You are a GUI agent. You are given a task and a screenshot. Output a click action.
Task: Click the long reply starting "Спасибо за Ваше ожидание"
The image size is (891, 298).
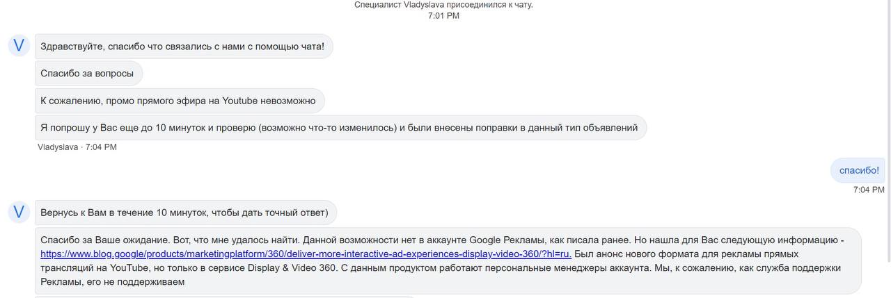tap(448, 260)
